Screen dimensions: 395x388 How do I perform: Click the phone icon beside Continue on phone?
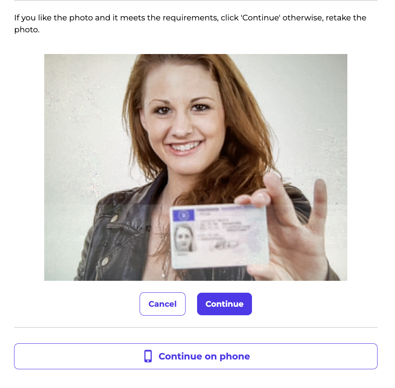pyautogui.click(x=148, y=356)
